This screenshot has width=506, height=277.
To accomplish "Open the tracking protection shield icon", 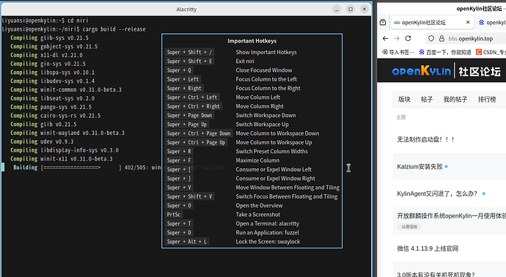I will click(x=431, y=38).
